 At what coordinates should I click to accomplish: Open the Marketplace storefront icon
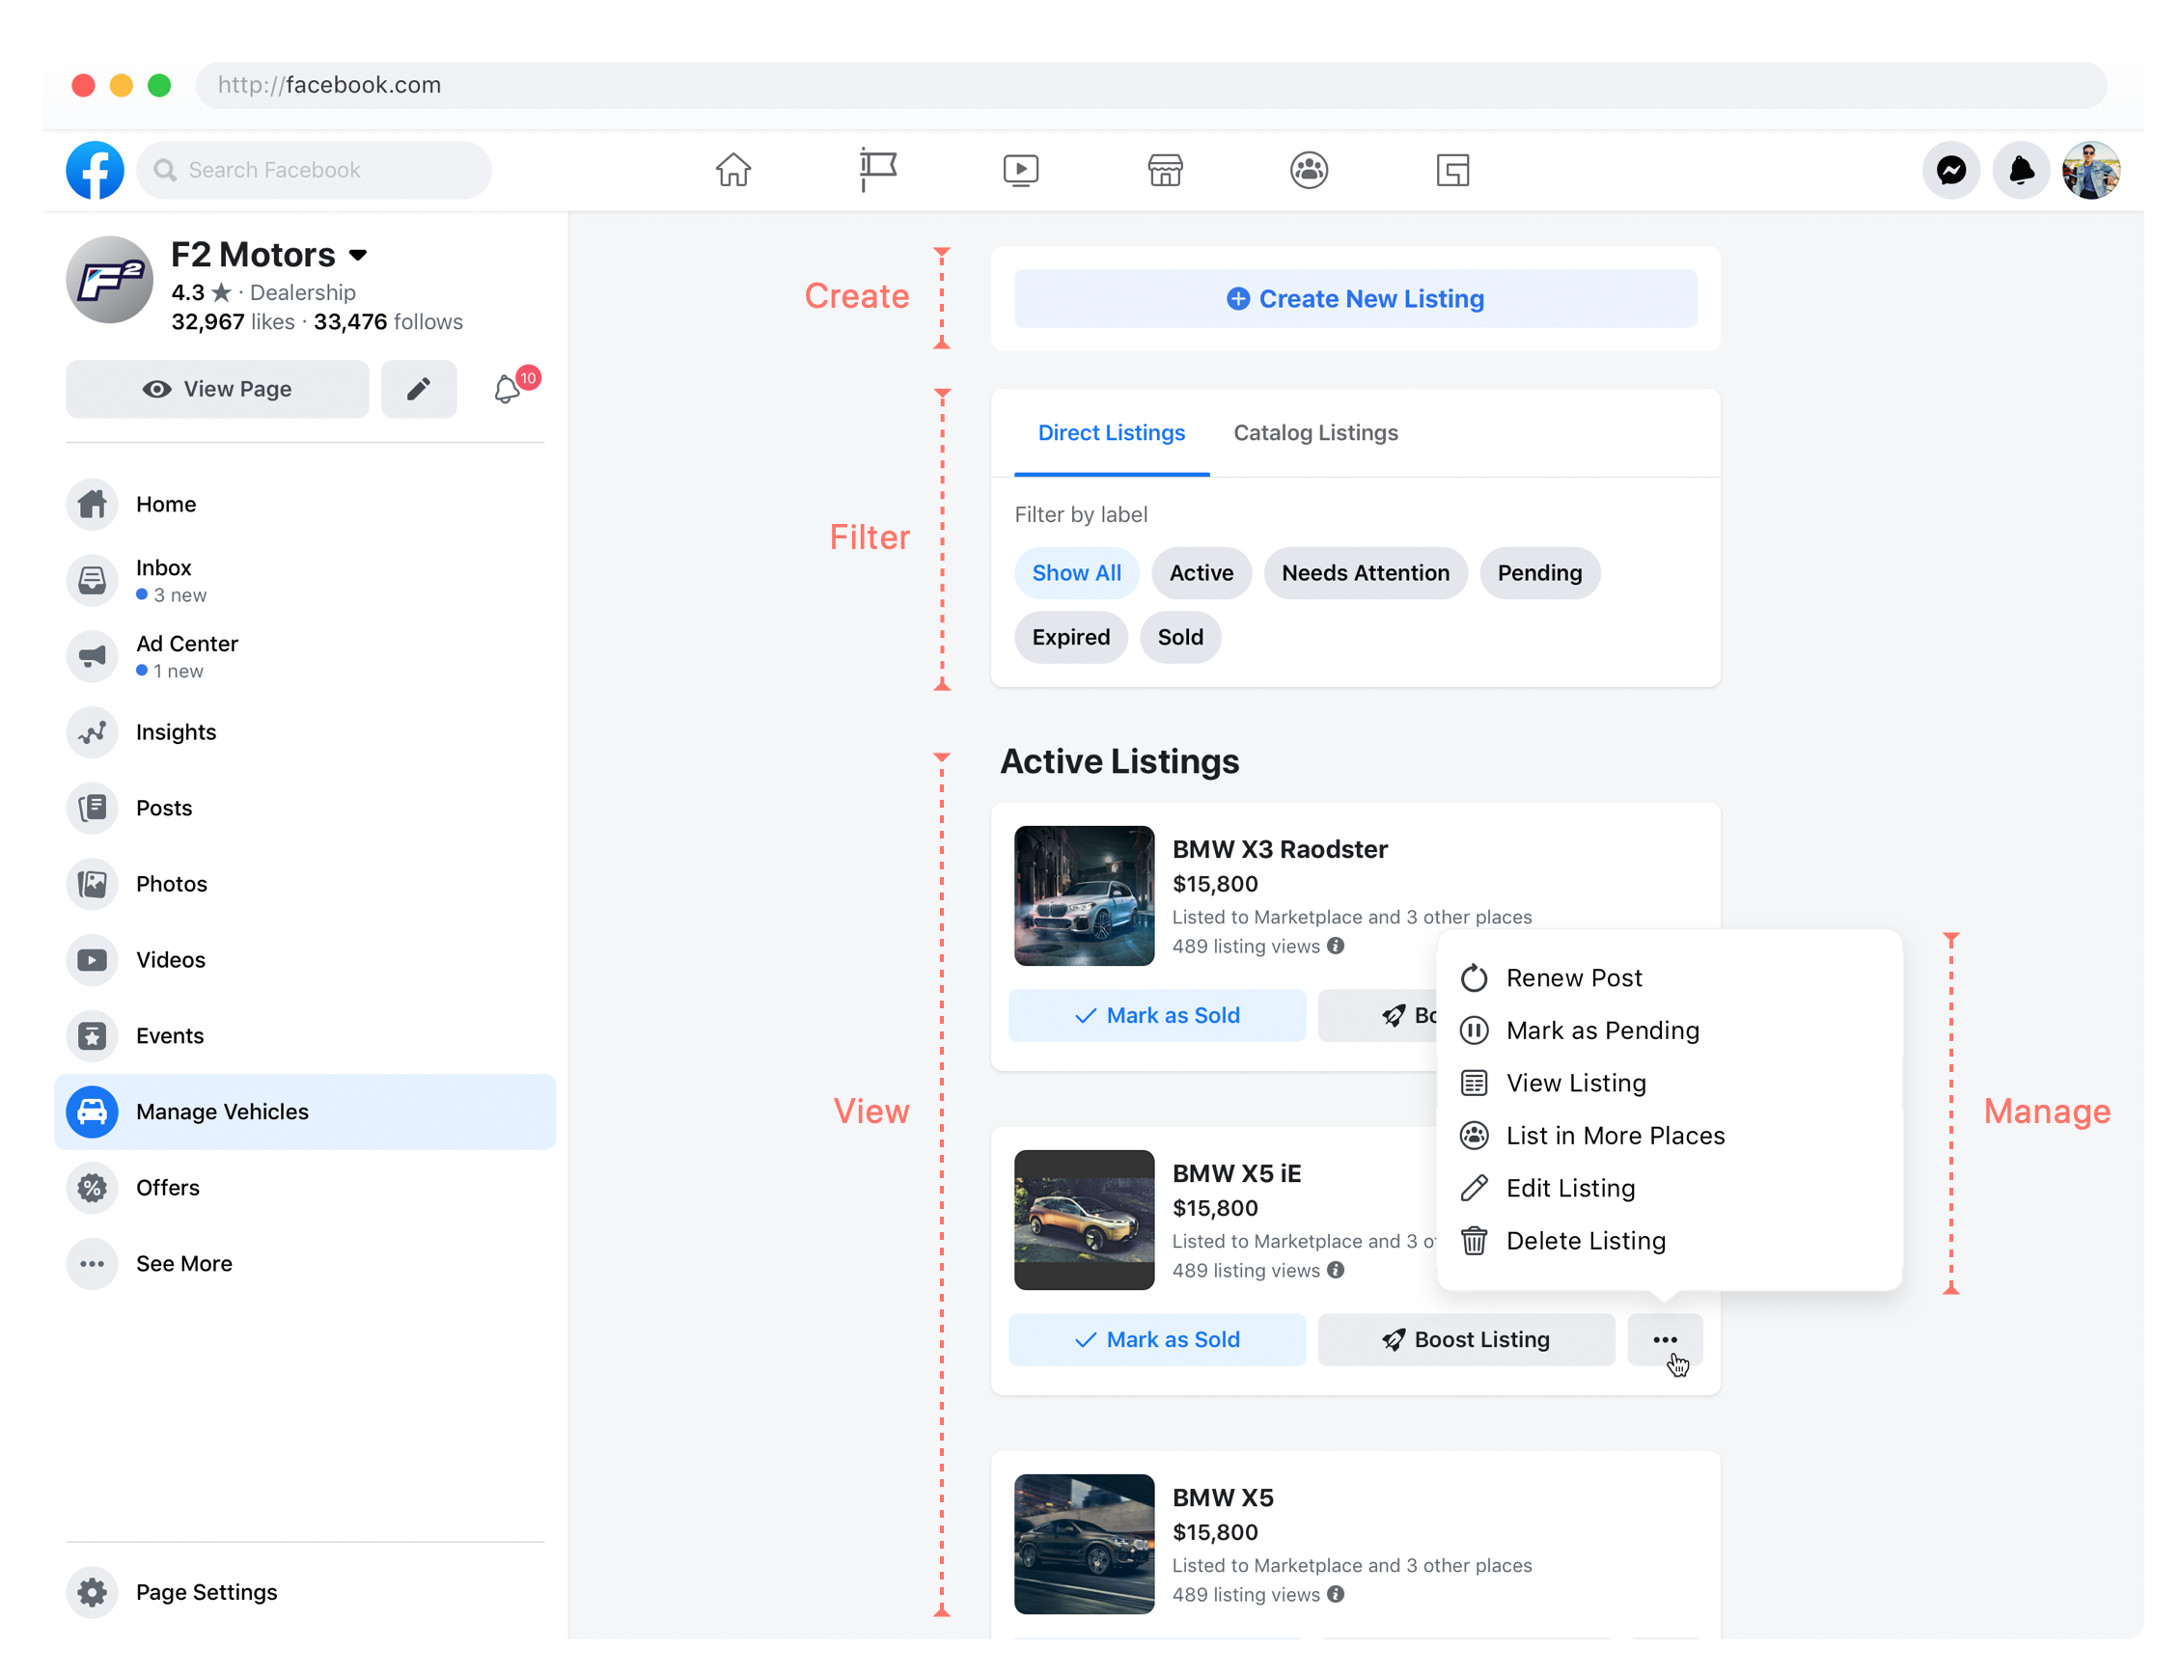pyautogui.click(x=1164, y=170)
